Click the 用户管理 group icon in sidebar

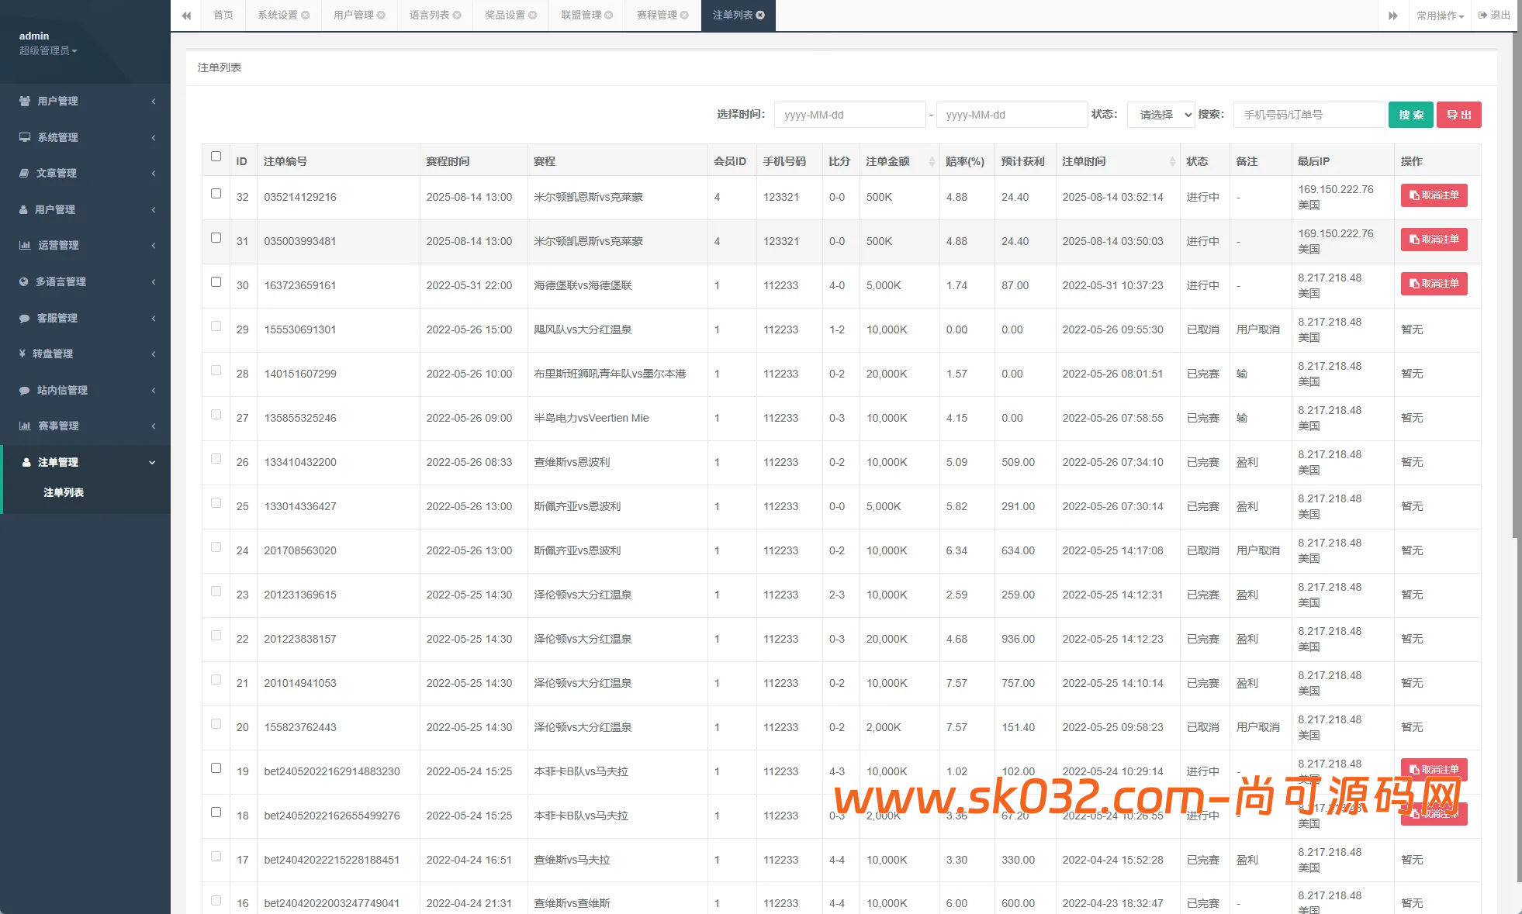coord(25,101)
